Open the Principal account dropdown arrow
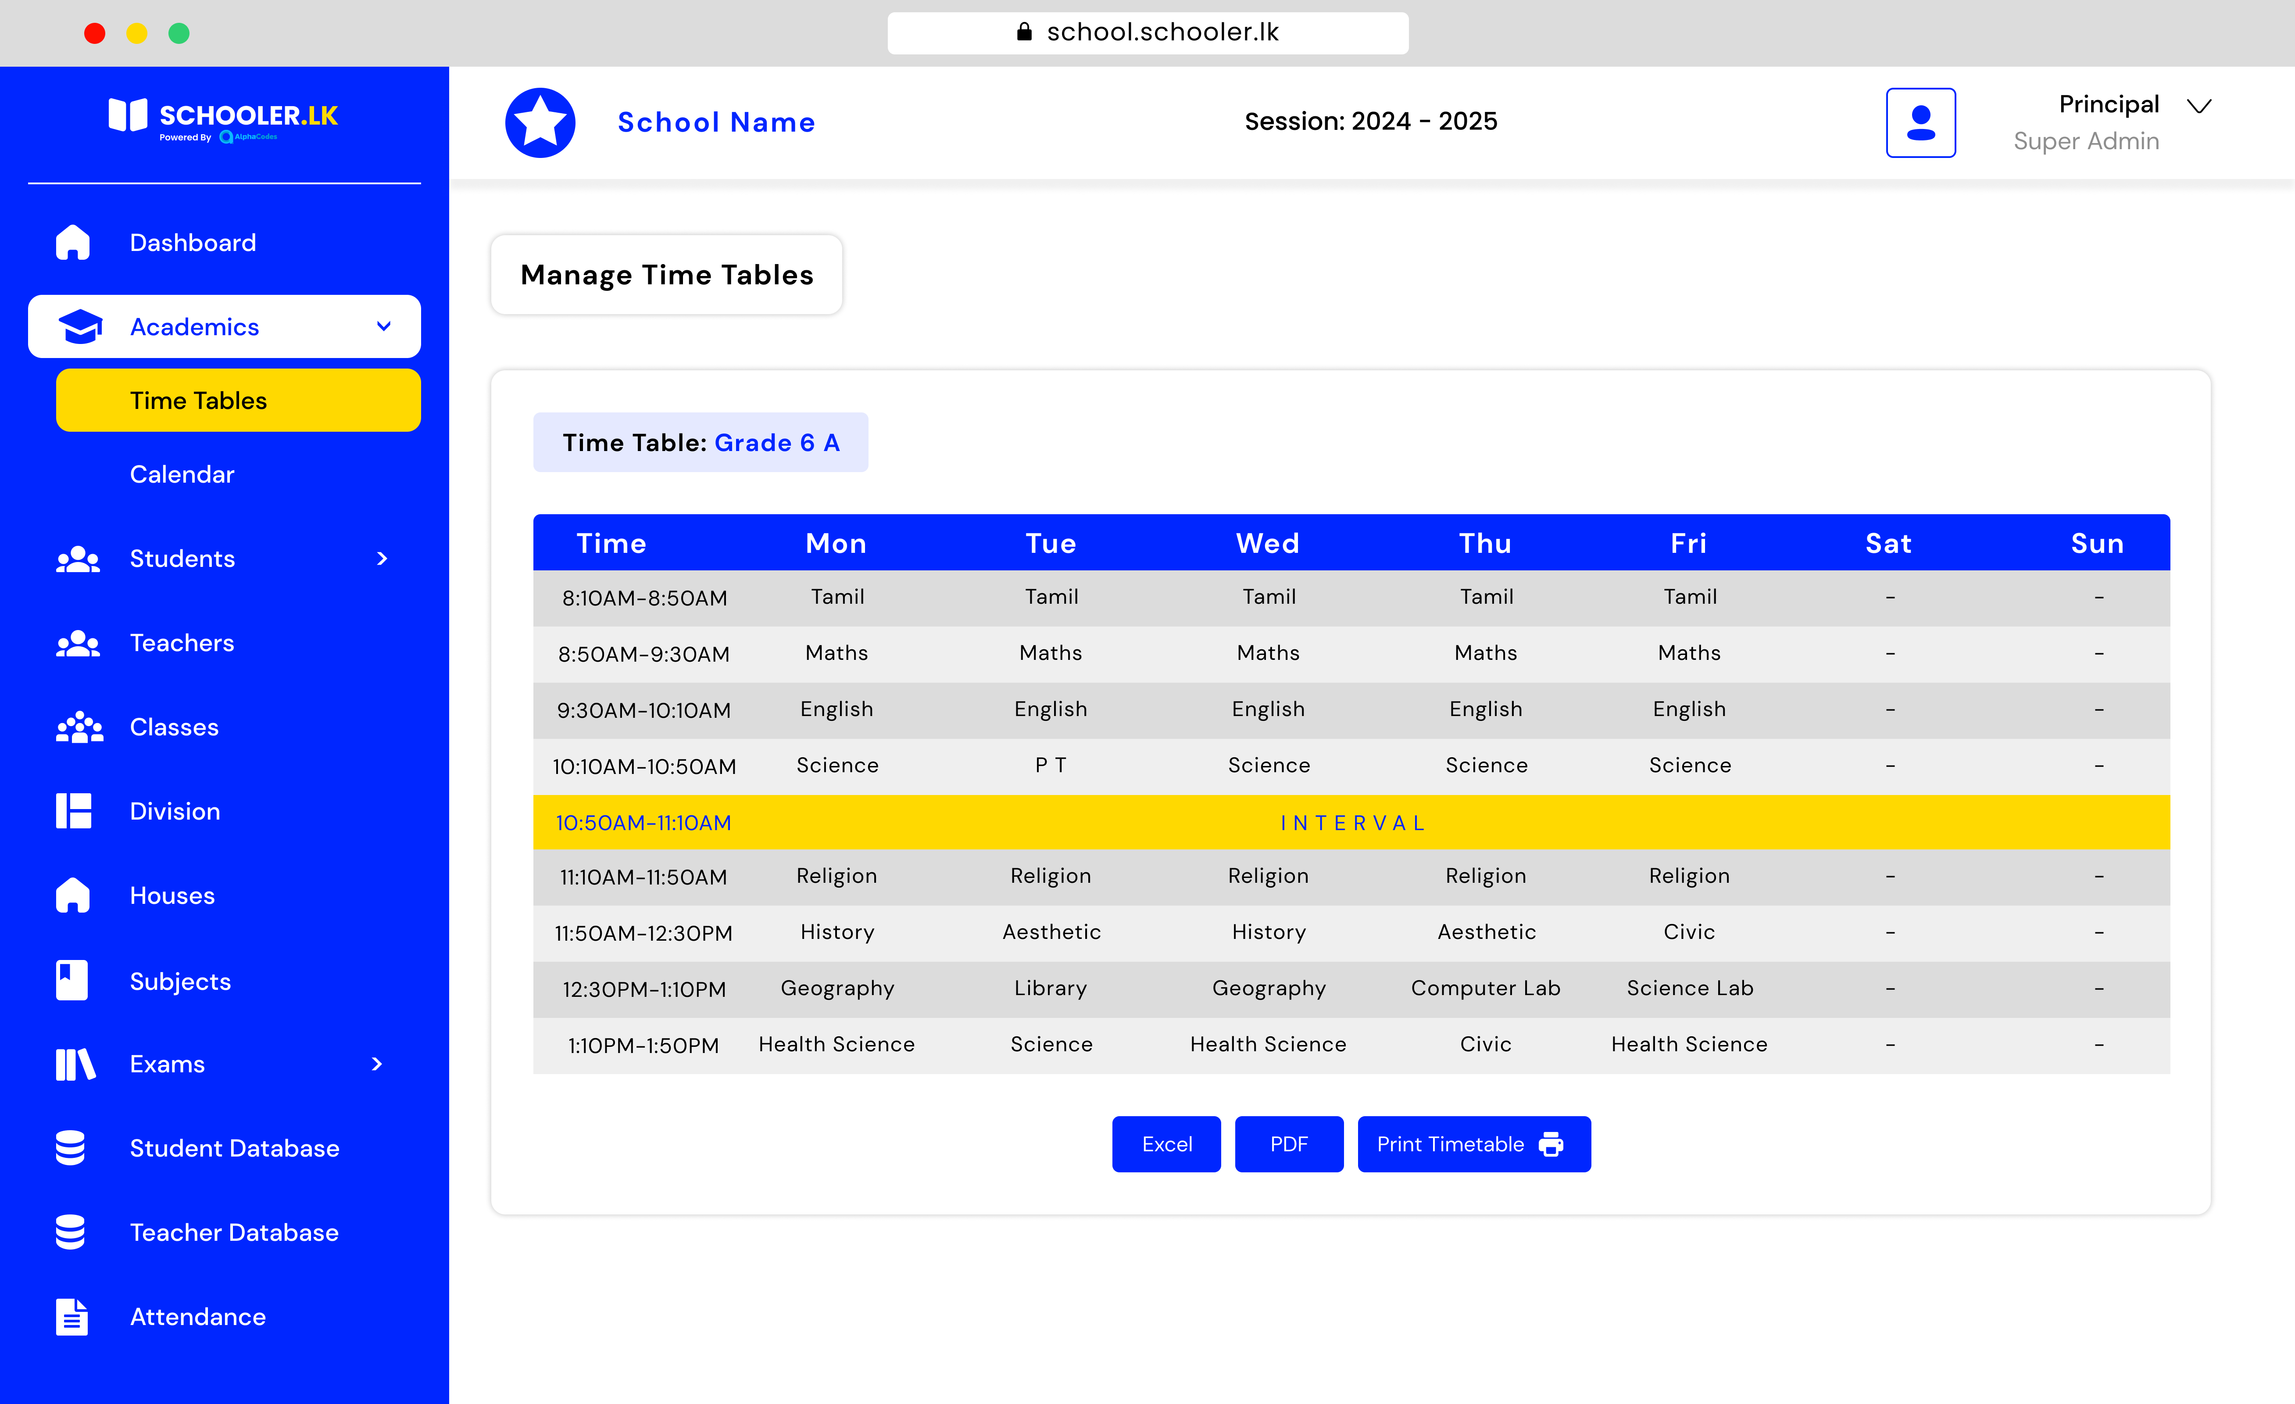Image resolution: width=2295 pixels, height=1404 pixels. point(2199,105)
